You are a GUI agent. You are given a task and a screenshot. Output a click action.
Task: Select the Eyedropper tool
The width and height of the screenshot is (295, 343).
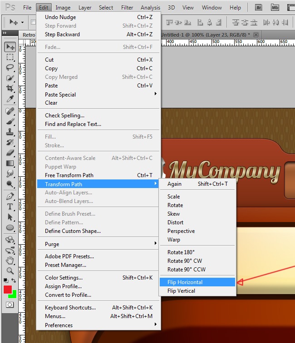pyautogui.click(x=10, y=99)
